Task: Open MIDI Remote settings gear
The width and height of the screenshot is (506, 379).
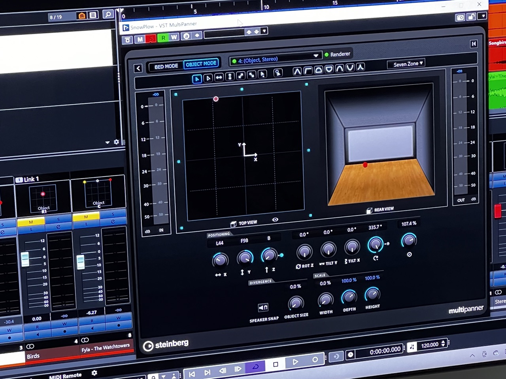Action: (94, 373)
